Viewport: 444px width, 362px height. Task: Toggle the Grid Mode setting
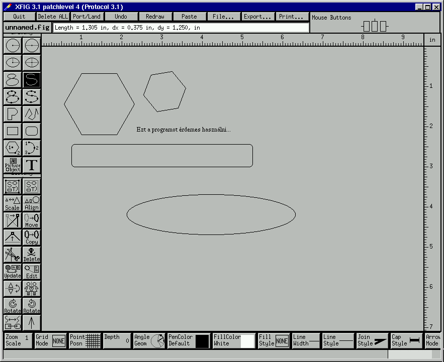click(50, 340)
